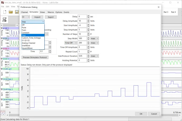Click the marks icon below the toolbar

pos(5,20)
